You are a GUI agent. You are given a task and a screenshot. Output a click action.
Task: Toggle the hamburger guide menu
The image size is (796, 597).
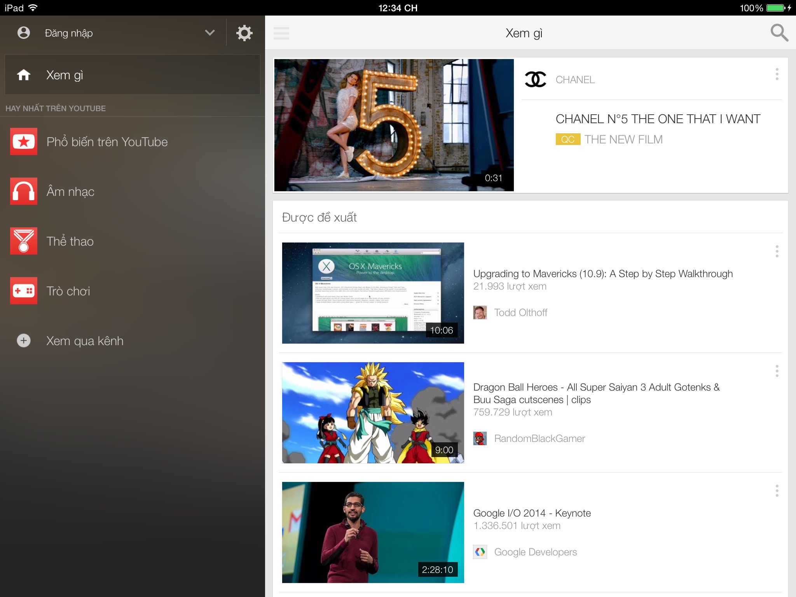tap(281, 33)
